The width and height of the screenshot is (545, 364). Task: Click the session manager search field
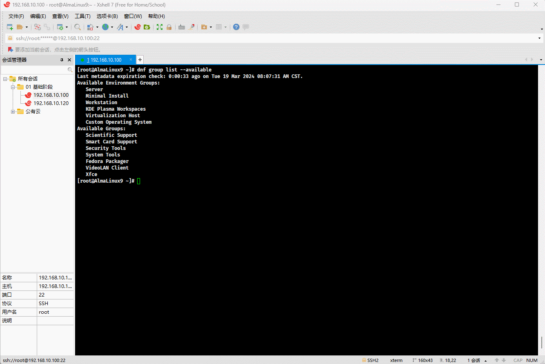coord(35,70)
